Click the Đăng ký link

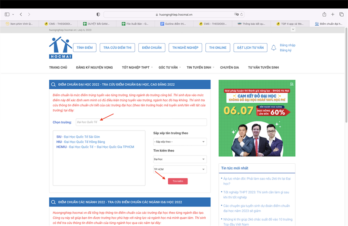coord(285,50)
